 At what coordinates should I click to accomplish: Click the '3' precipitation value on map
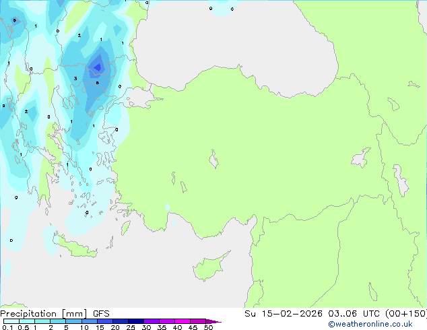(75, 78)
